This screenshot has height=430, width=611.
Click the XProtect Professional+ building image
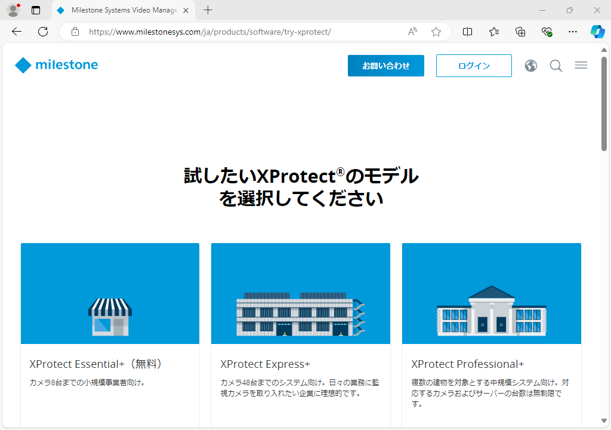tap(492, 293)
